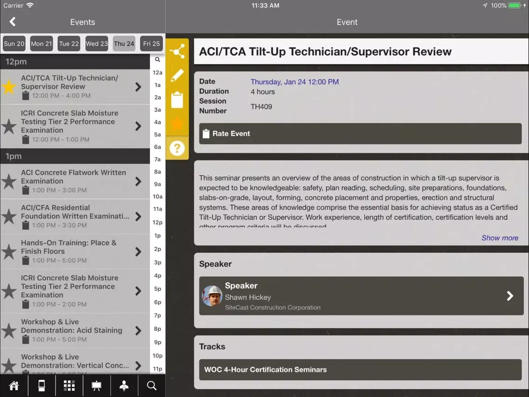Select the 1pm section header
This screenshot has width=529, height=397.
pyautogui.click(x=75, y=156)
